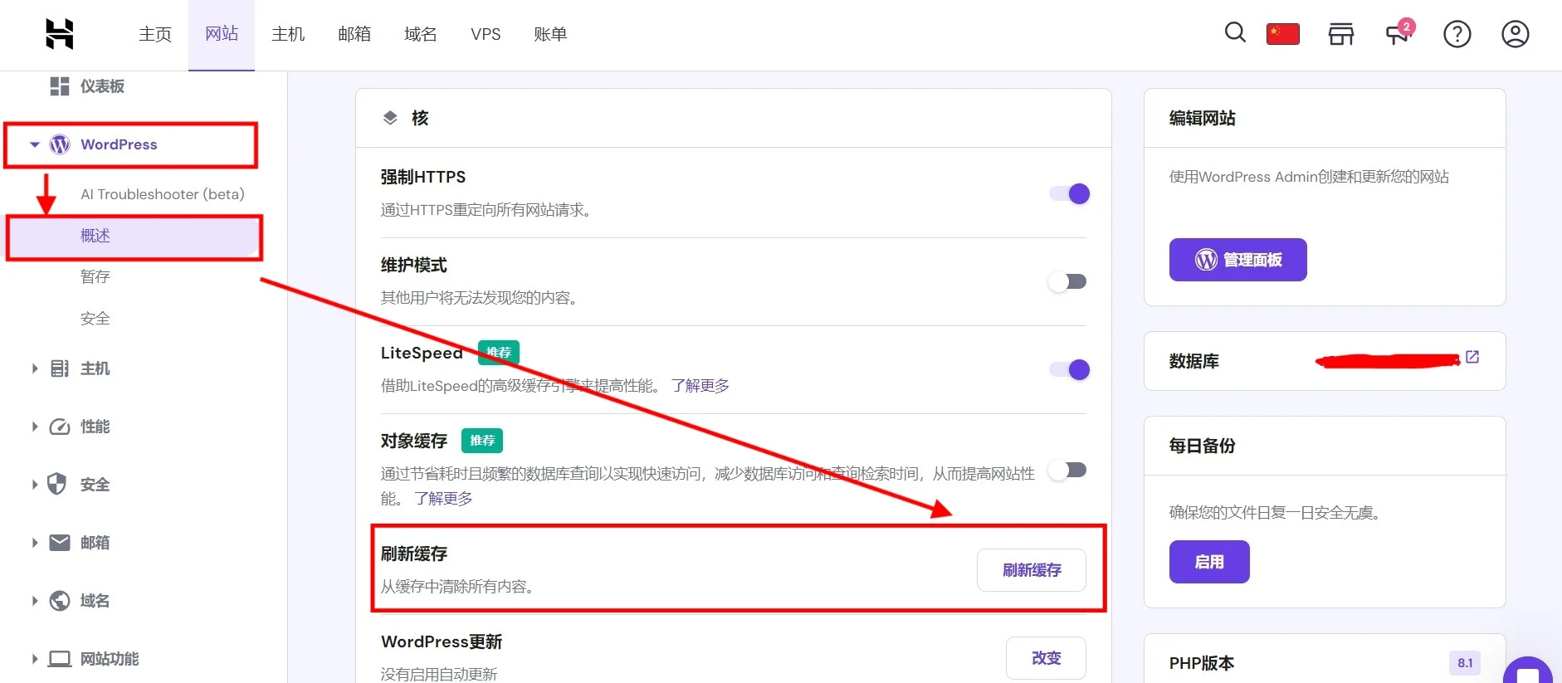1562x683 pixels.
Task: Click the 推荐 badge next to LiteSpeed
Action: tap(499, 353)
